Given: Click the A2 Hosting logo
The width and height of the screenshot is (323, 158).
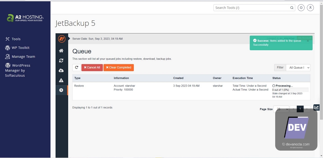Looking at the screenshot, I should click(x=25, y=18).
